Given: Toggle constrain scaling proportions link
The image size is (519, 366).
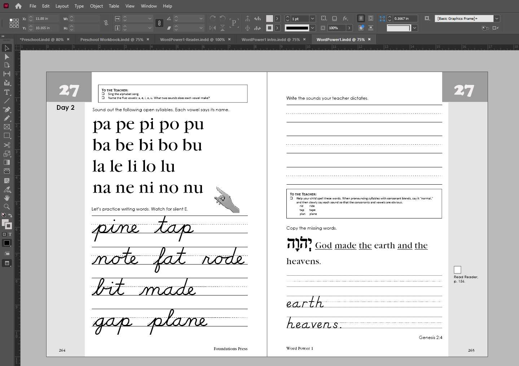Looking at the screenshot, I should click(159, 23).
